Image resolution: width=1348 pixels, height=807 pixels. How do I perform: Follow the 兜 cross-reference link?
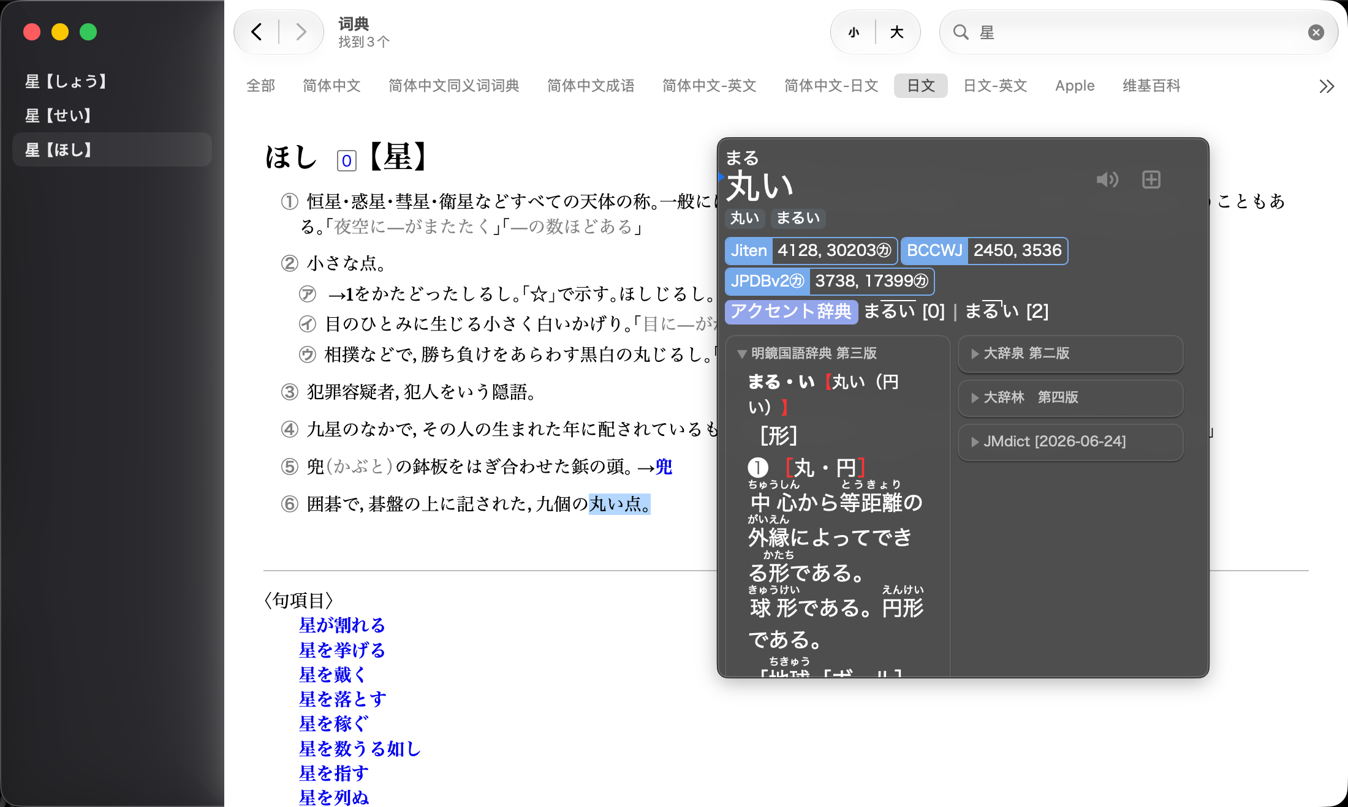pyautogui.click(x=664, y=467)
